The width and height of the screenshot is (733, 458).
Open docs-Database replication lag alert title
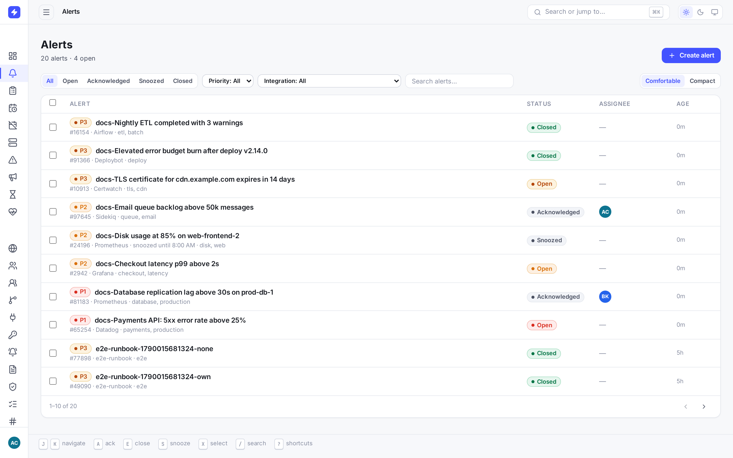pos(184,292)
